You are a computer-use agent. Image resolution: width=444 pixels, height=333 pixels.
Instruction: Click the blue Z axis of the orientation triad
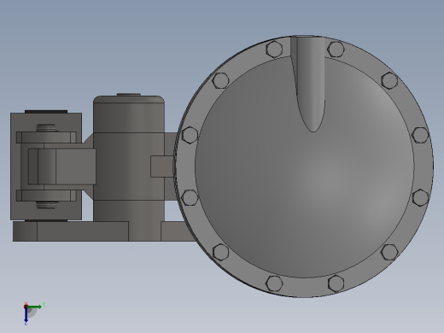point(26,315)
